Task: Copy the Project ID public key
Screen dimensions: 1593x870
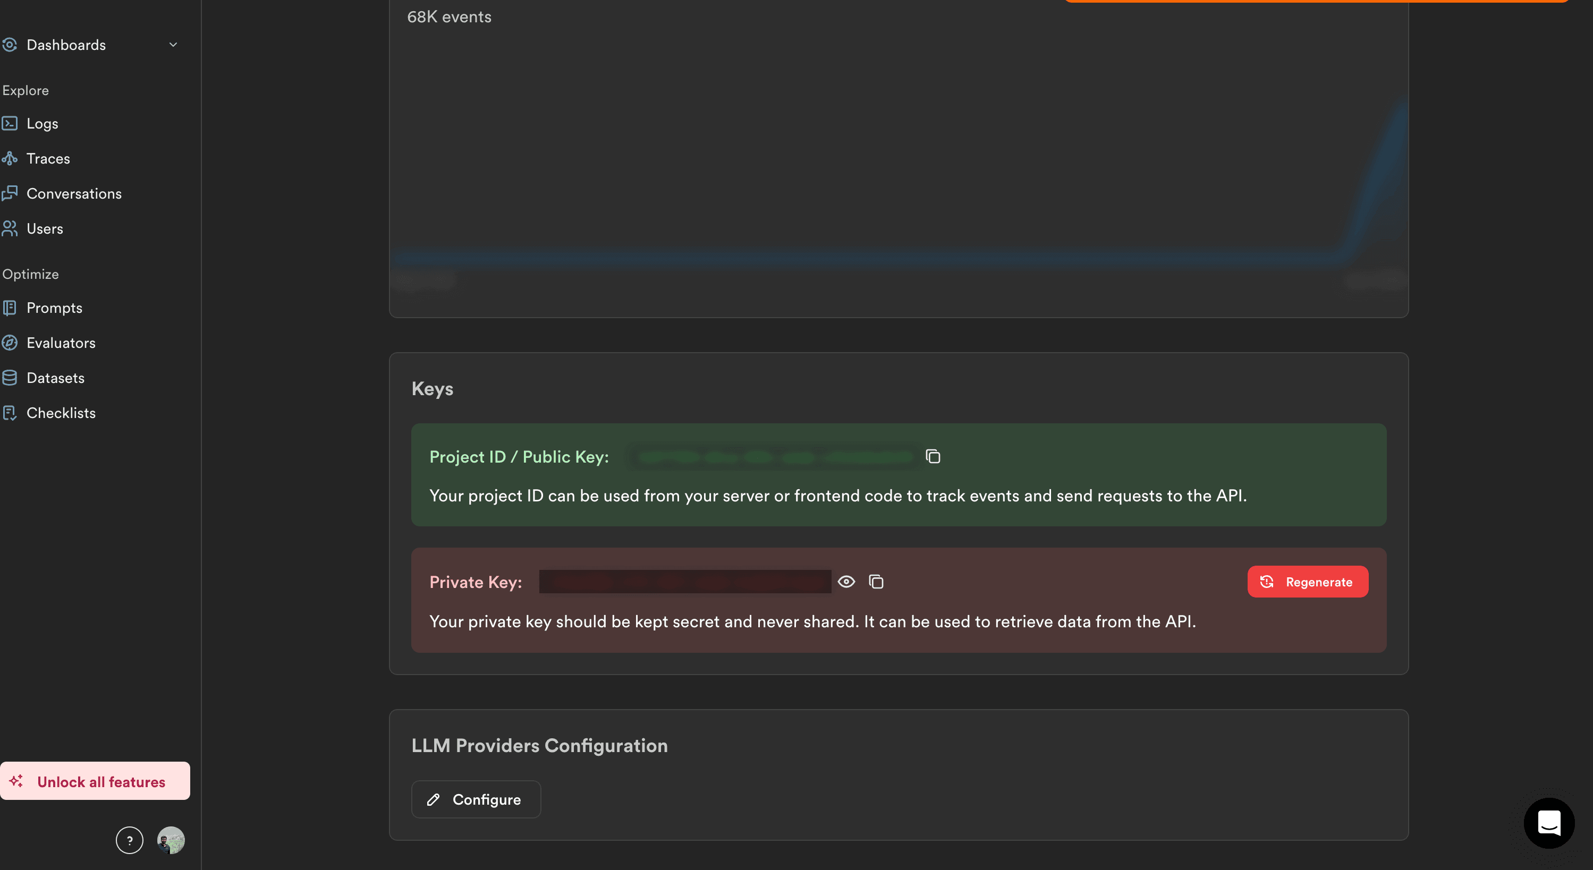Action: [x=933, y=456]
